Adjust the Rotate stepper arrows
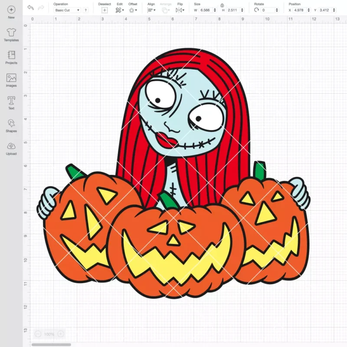The image size is (347, 347). pyautogui.click(x=277, y=10)
